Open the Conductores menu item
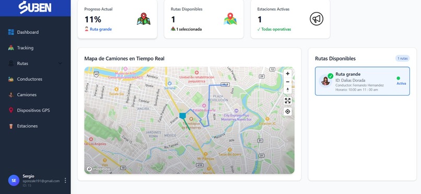This screenshot has width=421, height=194. (35, 79)
